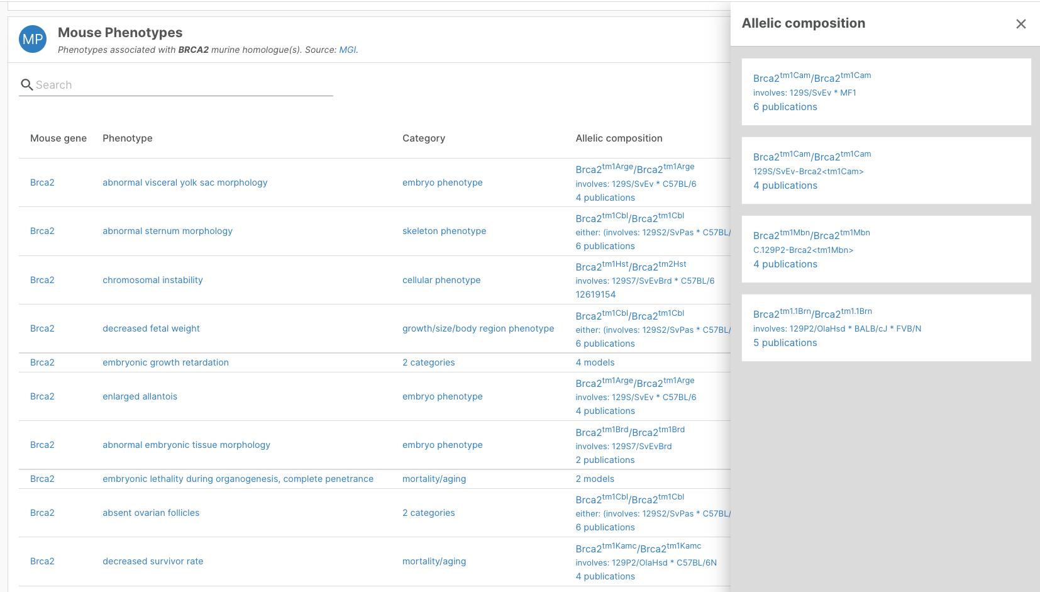1040x592 pixels.
Task: Open the 4 publications link for Brca2tm1Mbn allele
Action: tap(785, 264)
